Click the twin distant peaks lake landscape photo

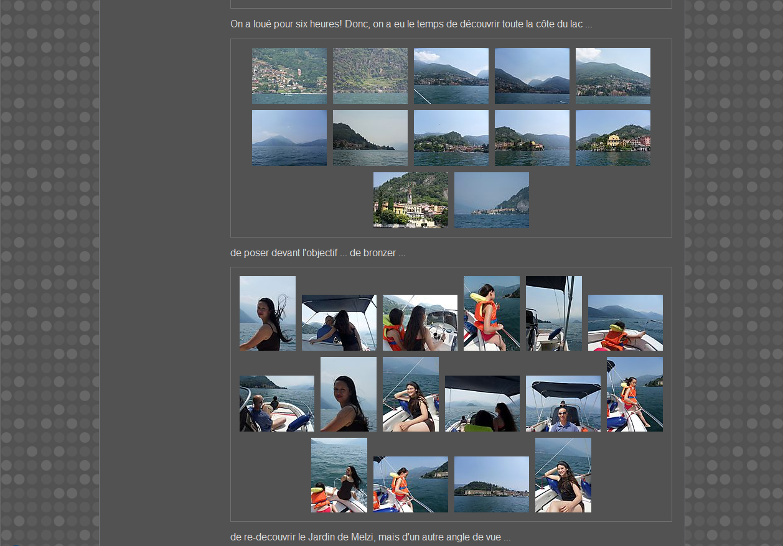tap(532, 76)
